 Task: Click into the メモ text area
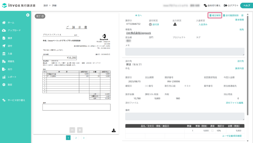tap(185, 52)
